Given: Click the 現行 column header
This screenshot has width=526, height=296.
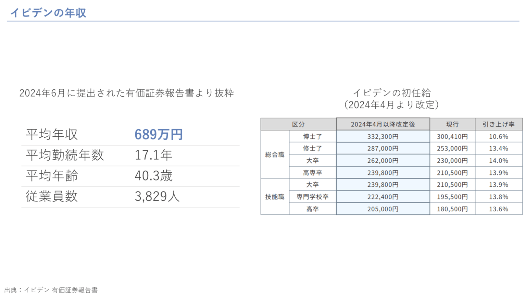Looking at the screenshot, I should tap(452, 124).
